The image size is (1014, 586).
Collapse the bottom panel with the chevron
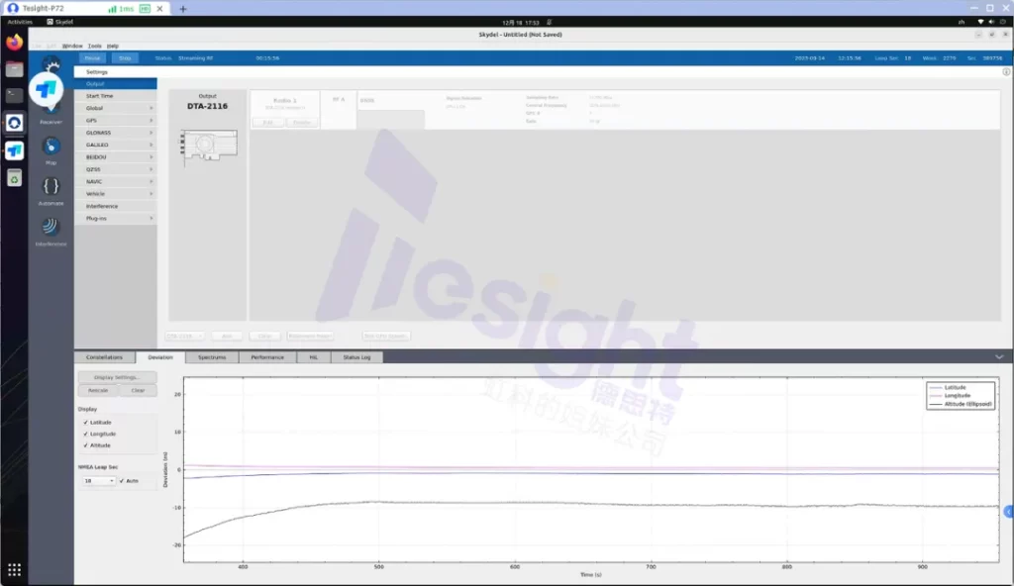999,356
